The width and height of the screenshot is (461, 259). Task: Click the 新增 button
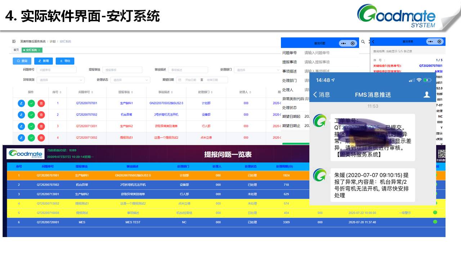[43, 61]
